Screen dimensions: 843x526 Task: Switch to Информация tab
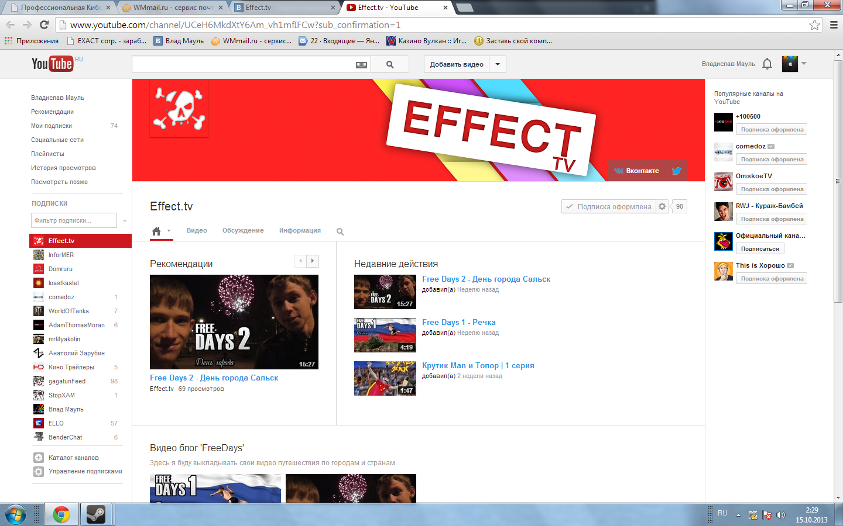coord(300,230)
